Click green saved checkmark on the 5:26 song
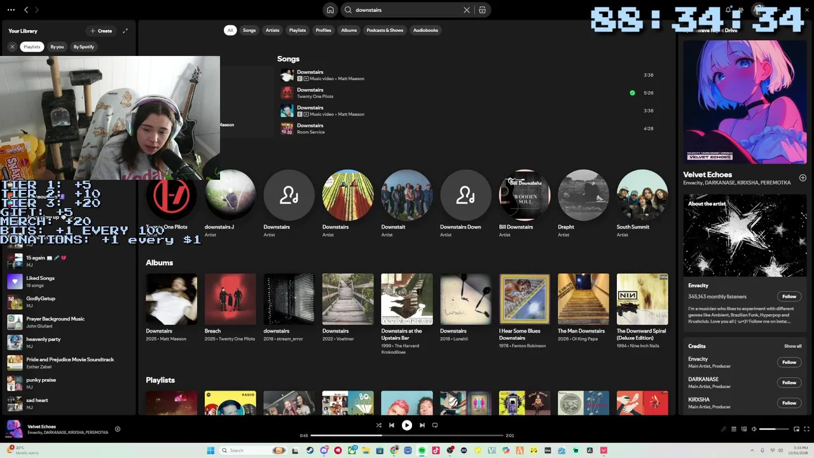 [x=632, y=93]
